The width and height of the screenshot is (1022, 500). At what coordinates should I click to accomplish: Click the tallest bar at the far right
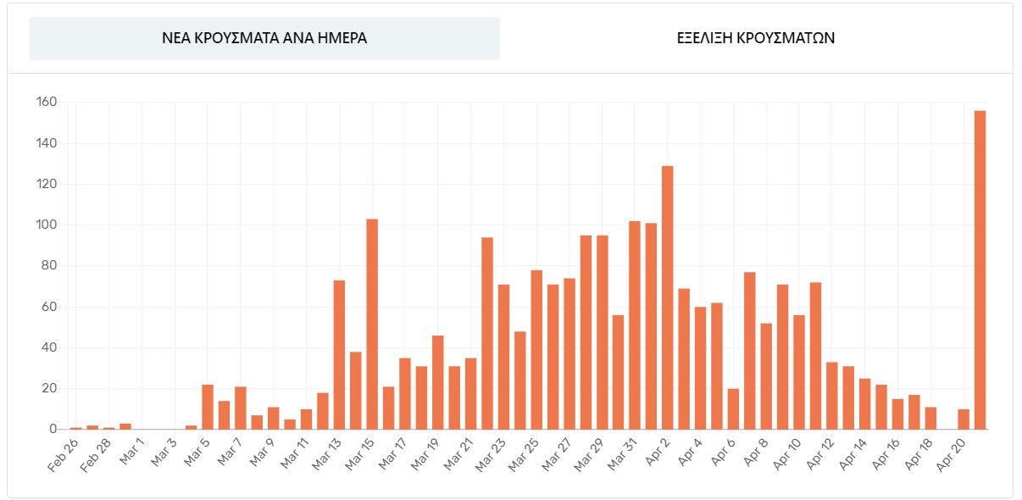pyautogui.click(x=980, y=269)
